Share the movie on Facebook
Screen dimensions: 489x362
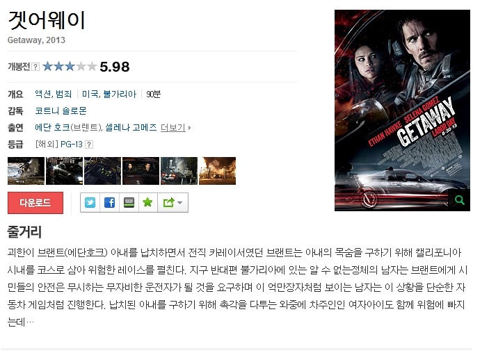[x=109, y=203]
